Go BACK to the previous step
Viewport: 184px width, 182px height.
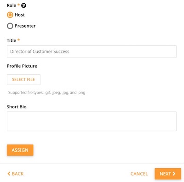[x=16, y=174]
